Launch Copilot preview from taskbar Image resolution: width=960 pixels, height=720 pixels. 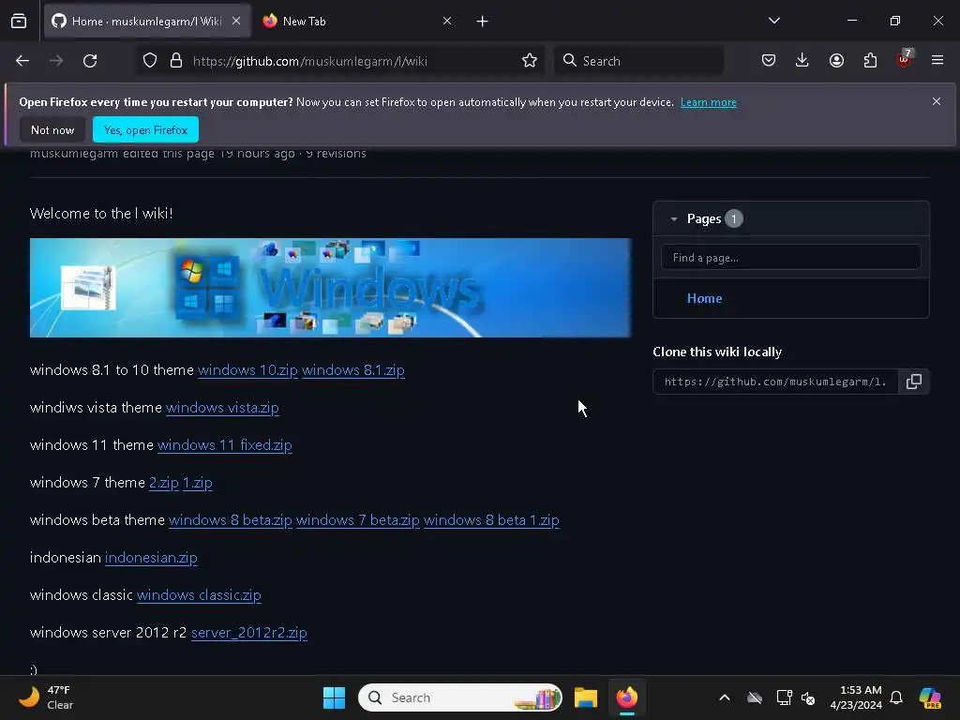coord(930,697)
